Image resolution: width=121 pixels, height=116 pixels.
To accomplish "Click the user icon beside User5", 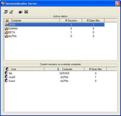I will (x=6, y=77).
